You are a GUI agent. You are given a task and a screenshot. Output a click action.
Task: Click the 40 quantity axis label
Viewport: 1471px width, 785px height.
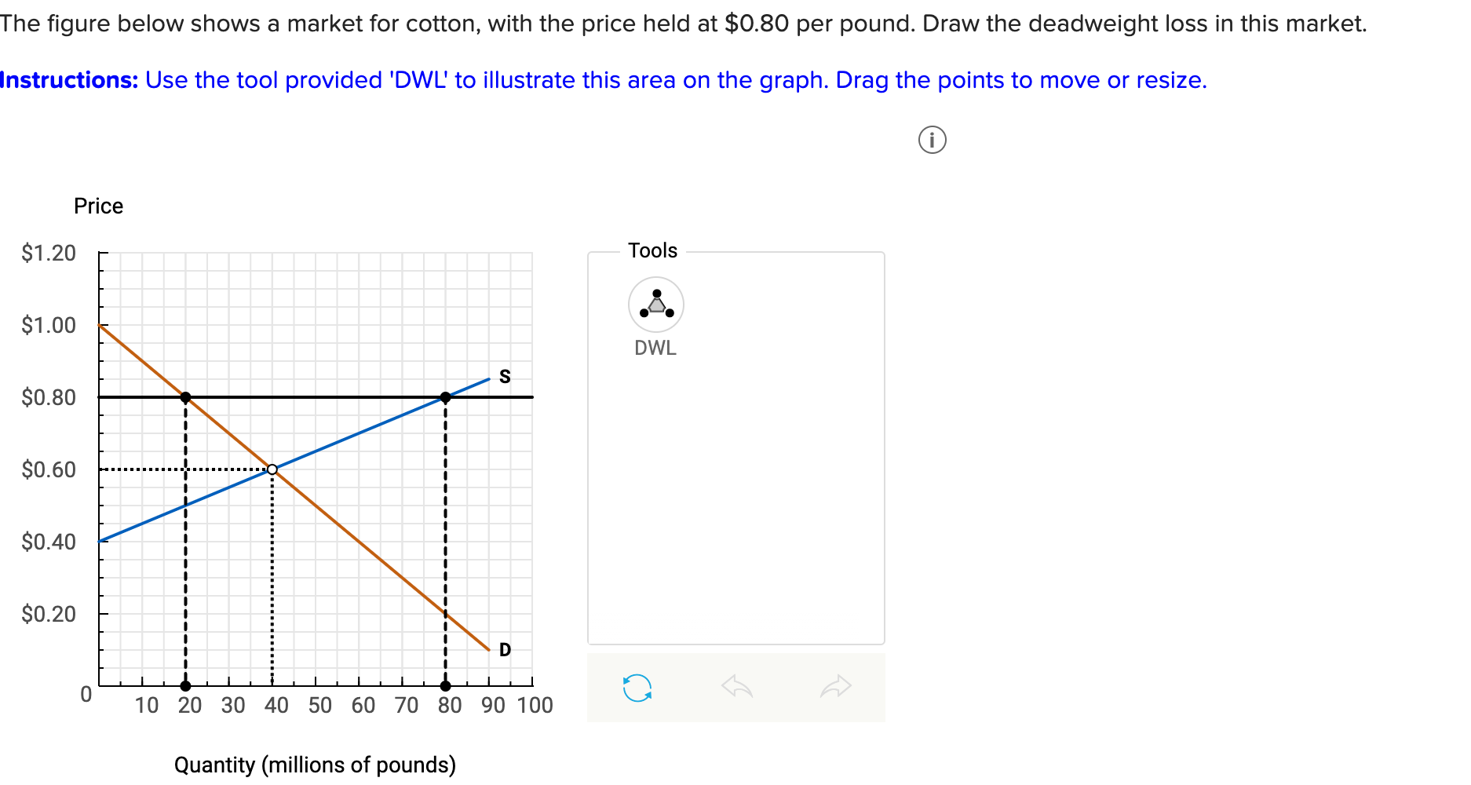[x=276, y=705]
